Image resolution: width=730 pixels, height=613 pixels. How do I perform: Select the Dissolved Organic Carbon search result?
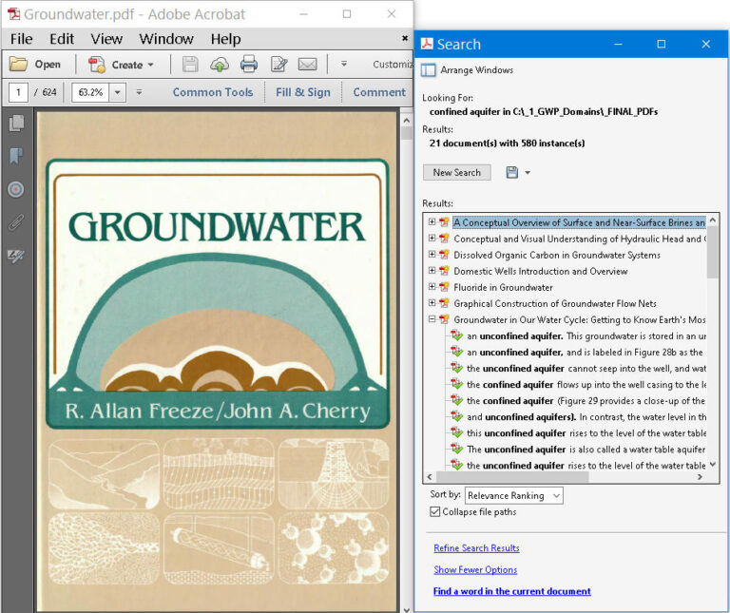pyautogui.click(x=556, y=255)
